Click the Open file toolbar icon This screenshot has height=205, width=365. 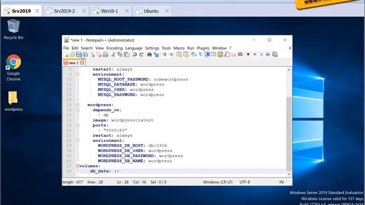click(72, 55)
